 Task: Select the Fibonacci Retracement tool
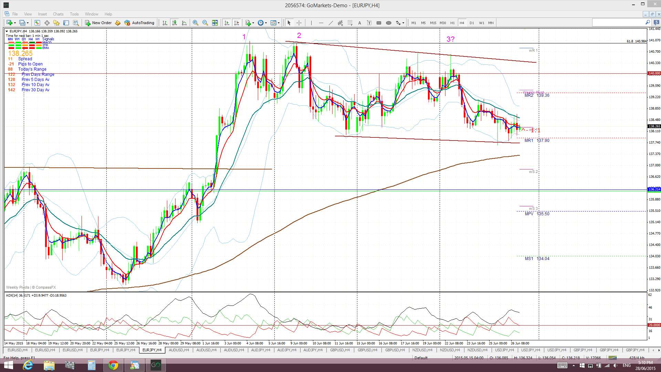click(x=350, y=23)
